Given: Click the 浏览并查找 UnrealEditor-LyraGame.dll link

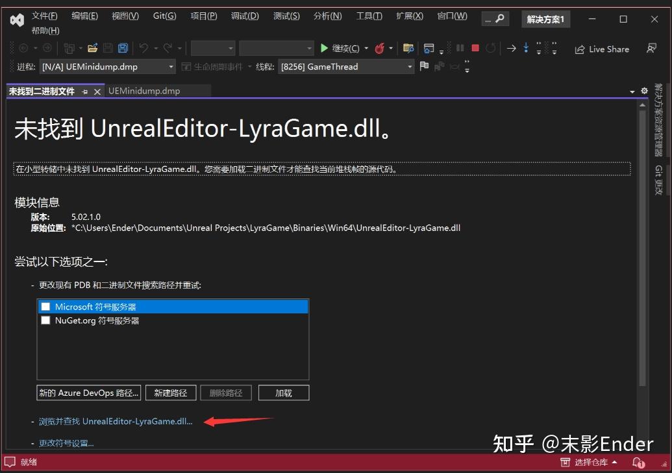Looking at the screenshot, I should click(x=117, y=421).
